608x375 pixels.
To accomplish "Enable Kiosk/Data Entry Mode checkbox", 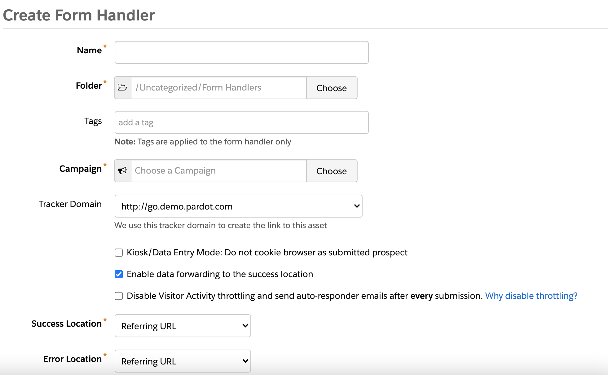I will click(x=119, y=253).
